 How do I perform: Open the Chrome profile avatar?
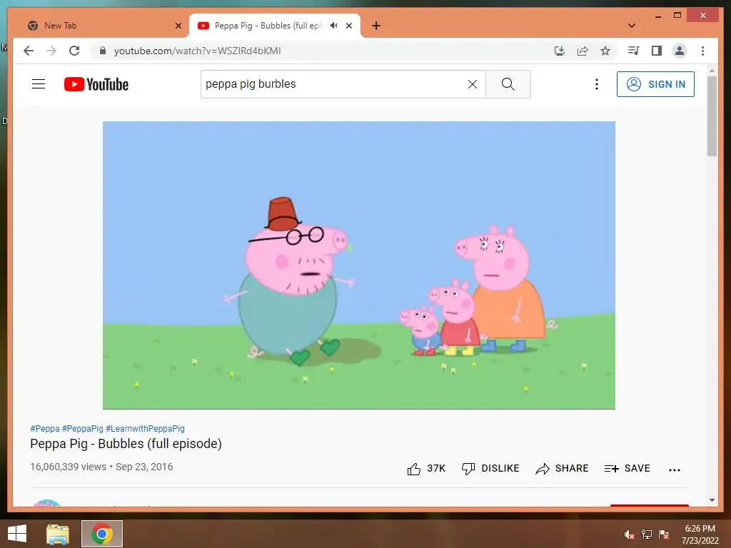(680, 51)
